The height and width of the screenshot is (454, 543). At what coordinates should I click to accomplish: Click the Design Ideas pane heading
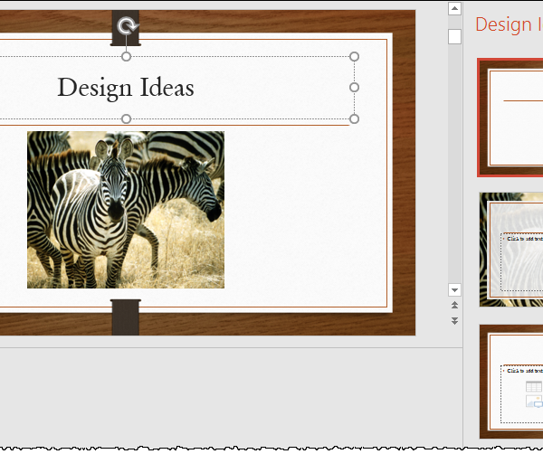(x=509, y=25)
